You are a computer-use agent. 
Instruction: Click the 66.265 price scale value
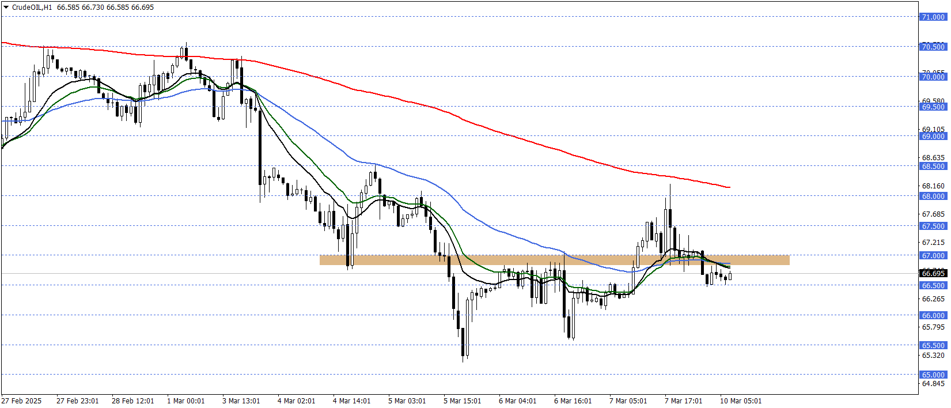pyautogui.click(x=933, y=299)
